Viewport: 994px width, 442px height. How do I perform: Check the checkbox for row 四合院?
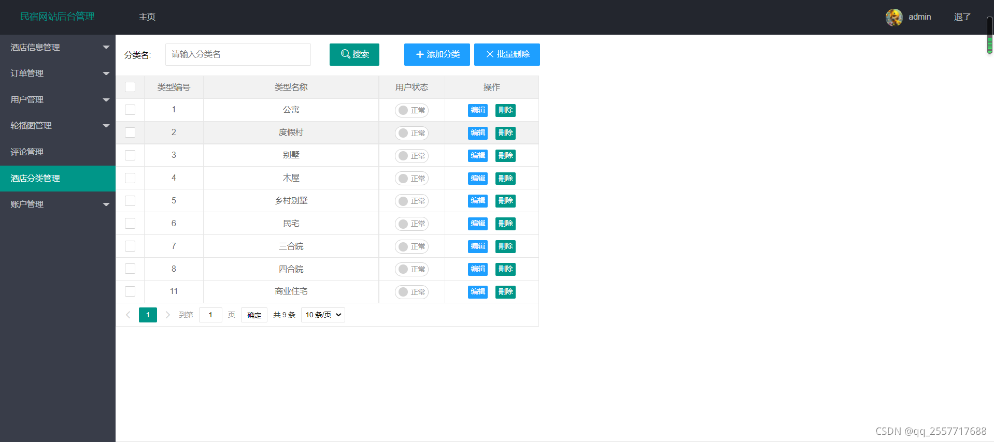(130, 269)
